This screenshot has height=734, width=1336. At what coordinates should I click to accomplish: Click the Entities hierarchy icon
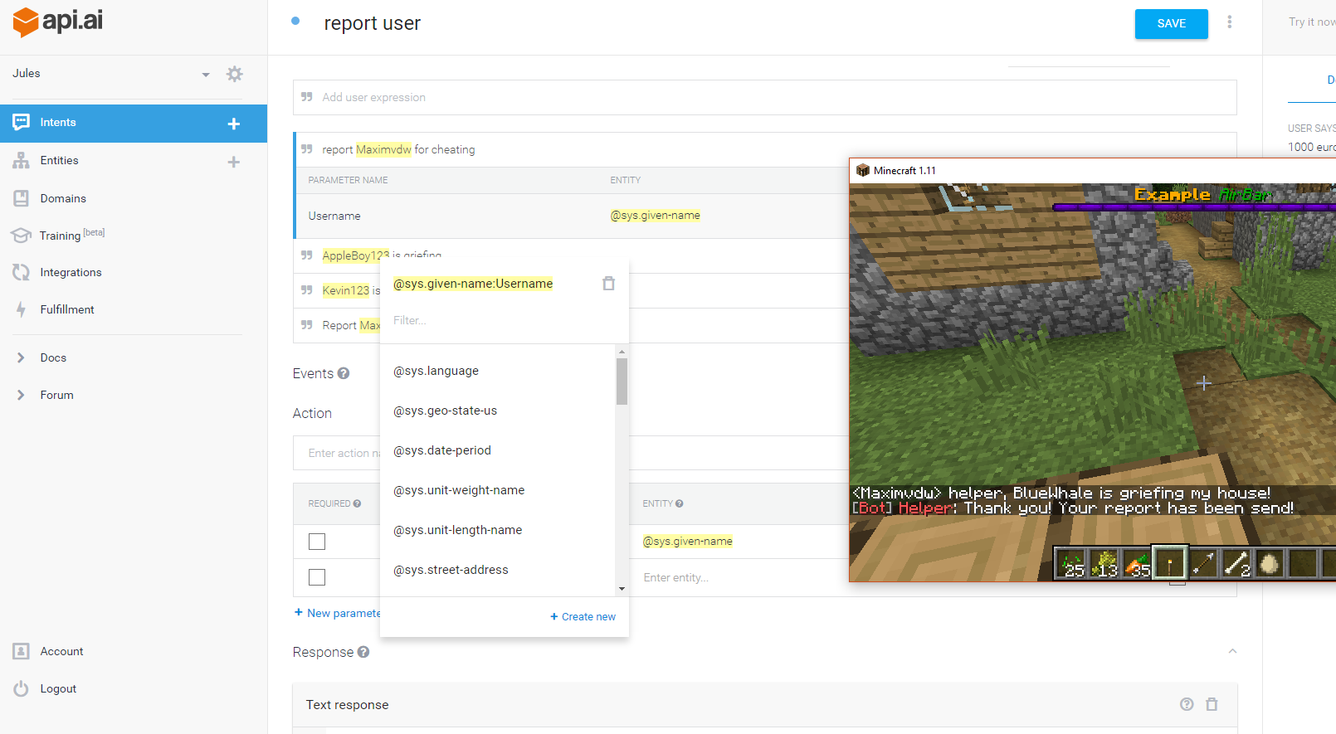tap(22, 161)
